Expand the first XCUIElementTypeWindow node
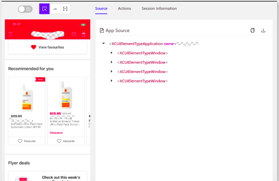 coord(112,53)
